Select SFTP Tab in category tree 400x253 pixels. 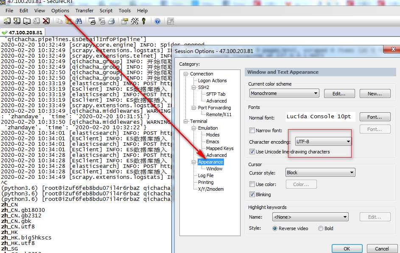coord(215,94)
